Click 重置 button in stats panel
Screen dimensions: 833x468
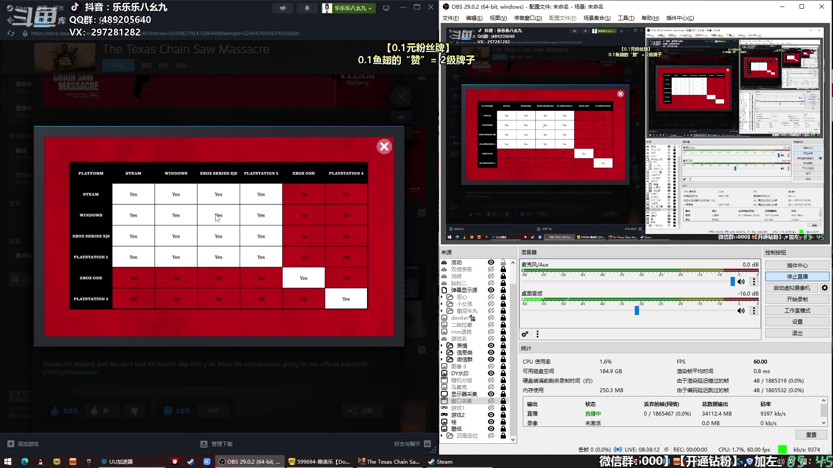811,435
